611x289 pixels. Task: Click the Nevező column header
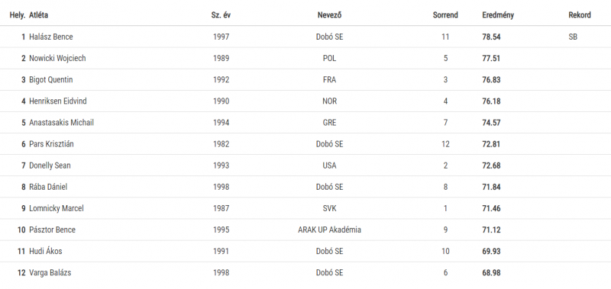(x=330, y=15)
